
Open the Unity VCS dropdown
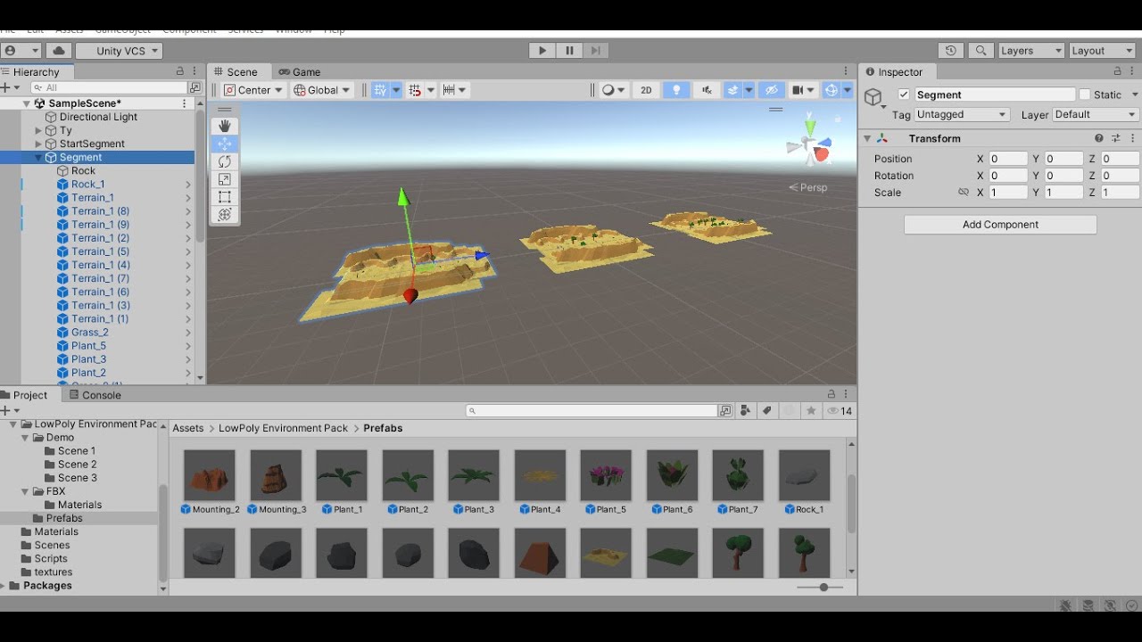click(x=119, y=51)
